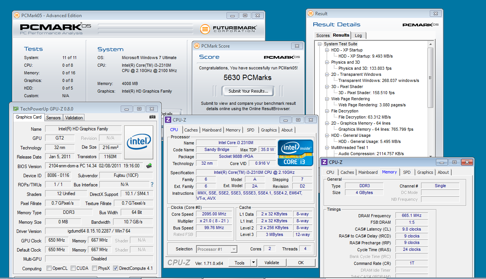The image size is (486, 279).
Task: Collapse the 2D - Graphics Memory node
Action: [x=327, y=123]
